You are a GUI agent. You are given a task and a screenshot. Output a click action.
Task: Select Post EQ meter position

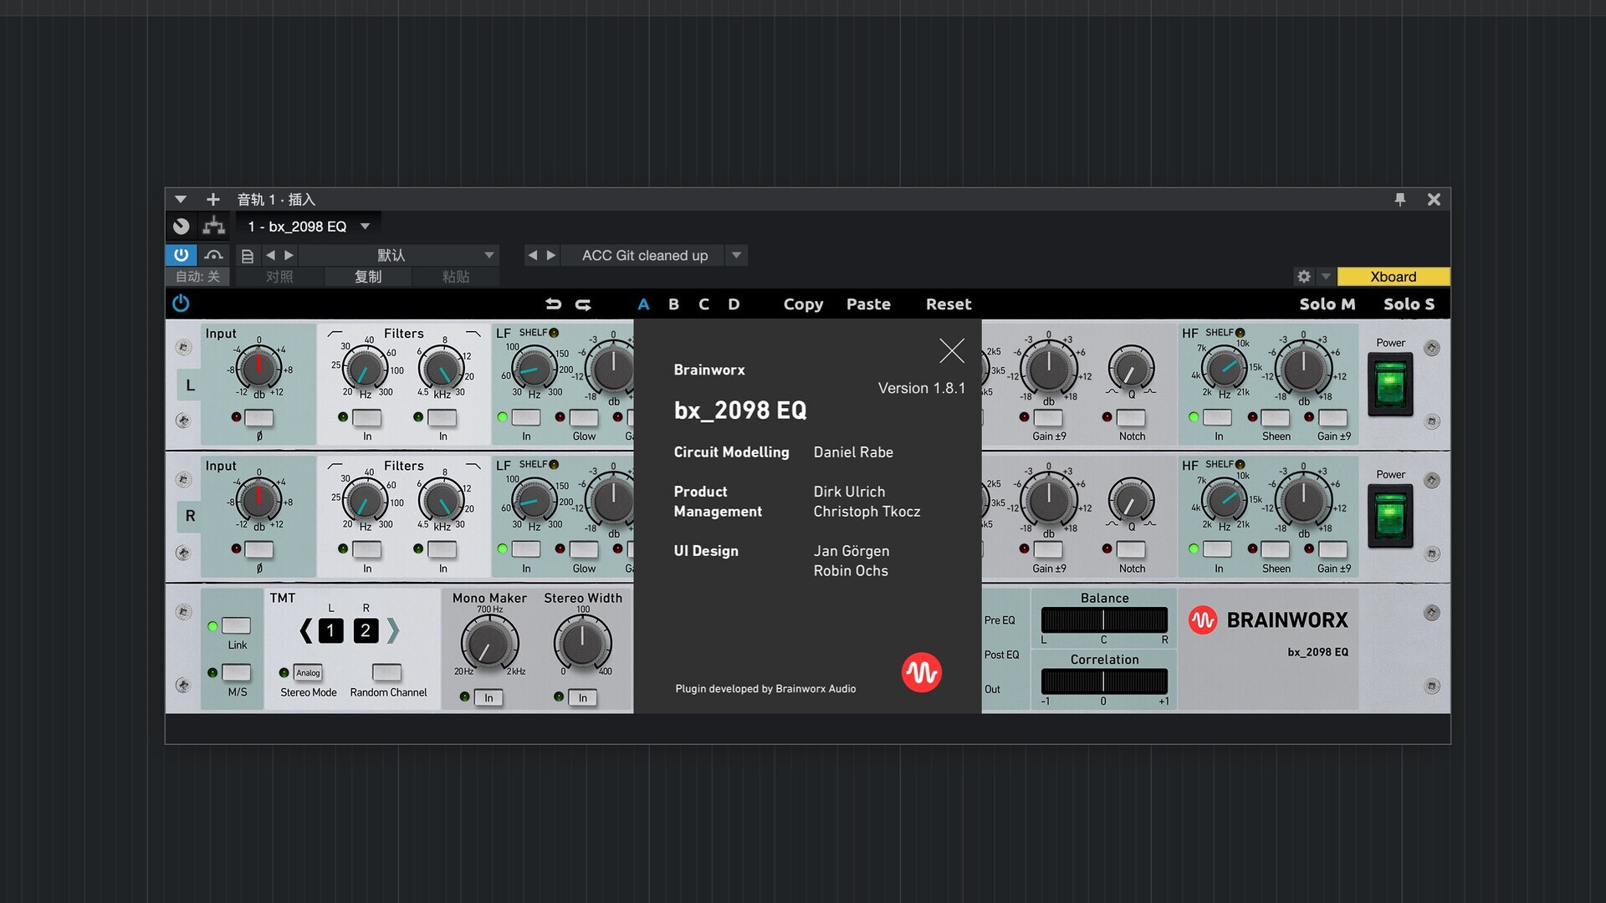[1001, 655]
